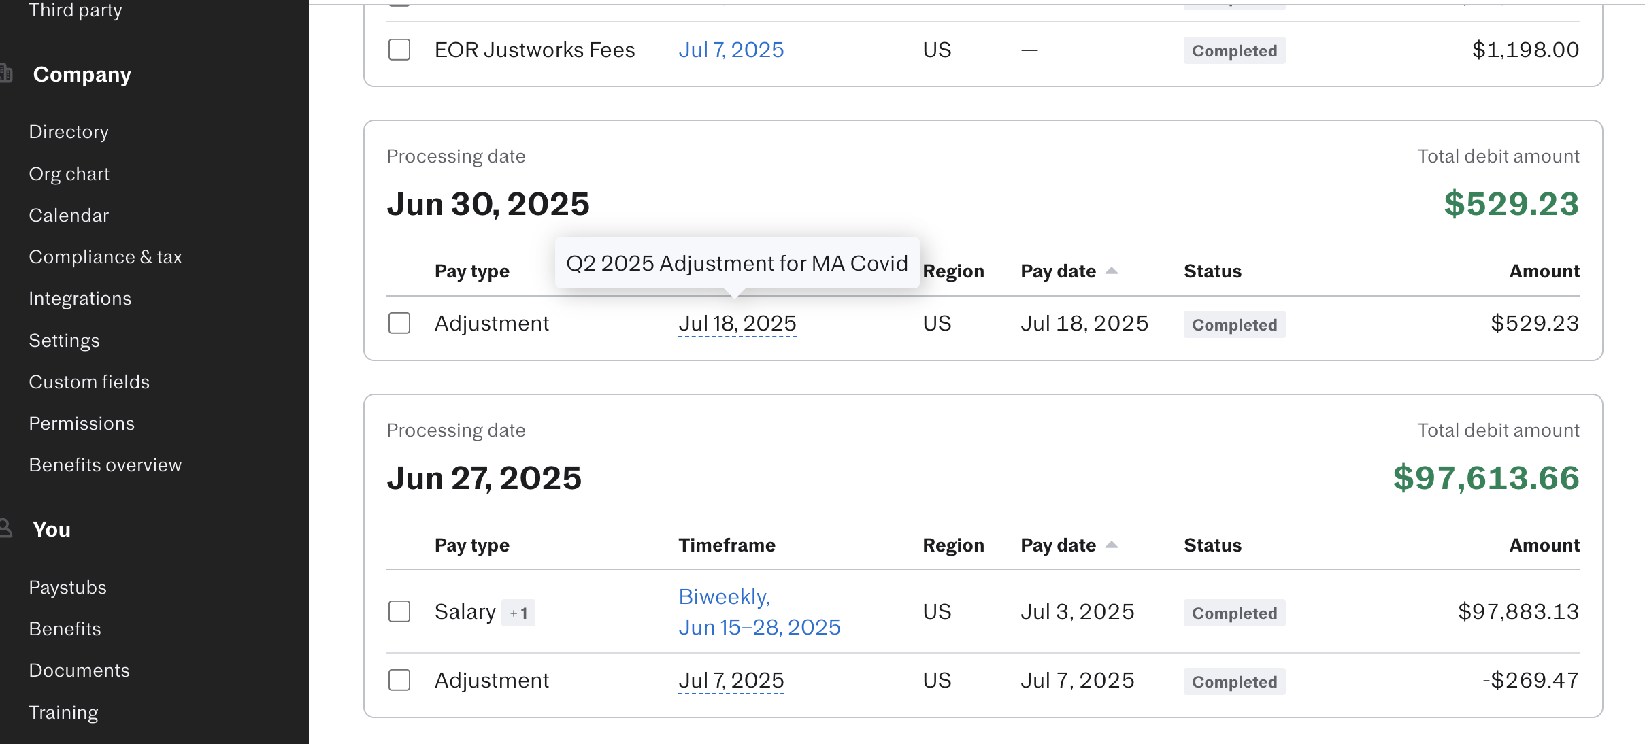Screen dimensions: 1645x744
Task: View your Paystubs
Action: point(67,587)
